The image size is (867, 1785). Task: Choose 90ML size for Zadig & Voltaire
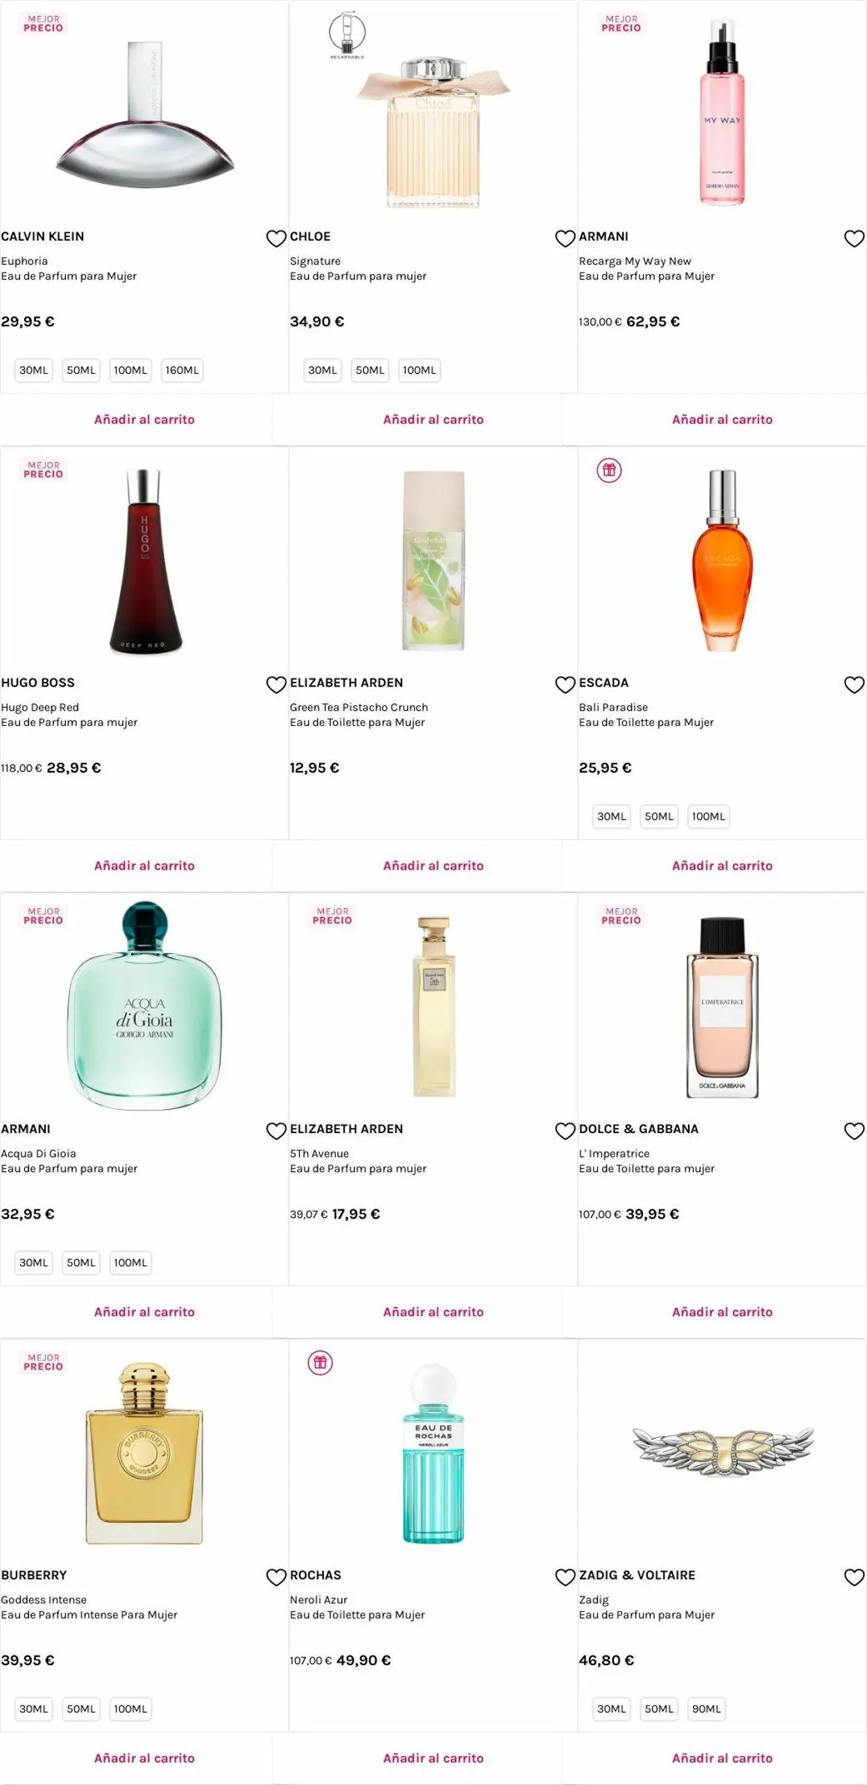[x=706, y=1709]
